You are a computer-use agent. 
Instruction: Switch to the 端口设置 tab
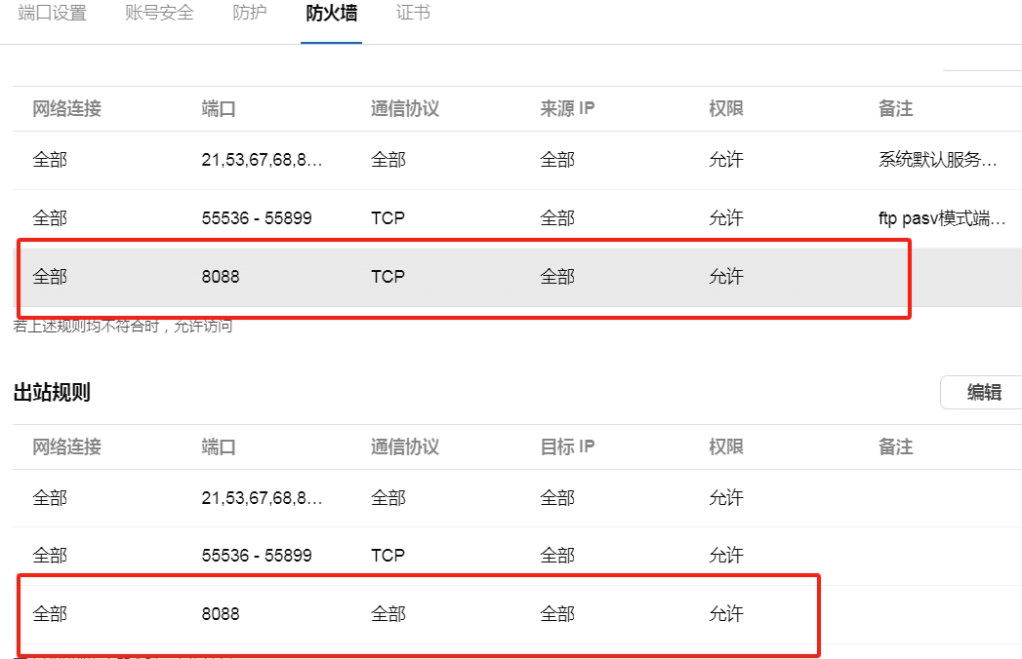click(52, 13)
